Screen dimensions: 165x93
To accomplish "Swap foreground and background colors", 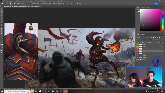I will coord(2,42).
